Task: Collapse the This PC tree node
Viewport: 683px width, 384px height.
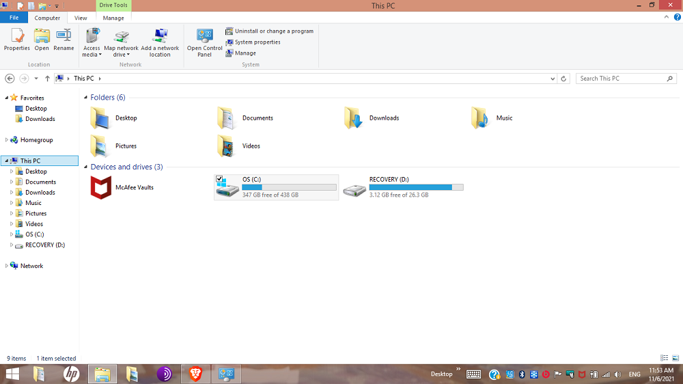Action: pos(6,161)
